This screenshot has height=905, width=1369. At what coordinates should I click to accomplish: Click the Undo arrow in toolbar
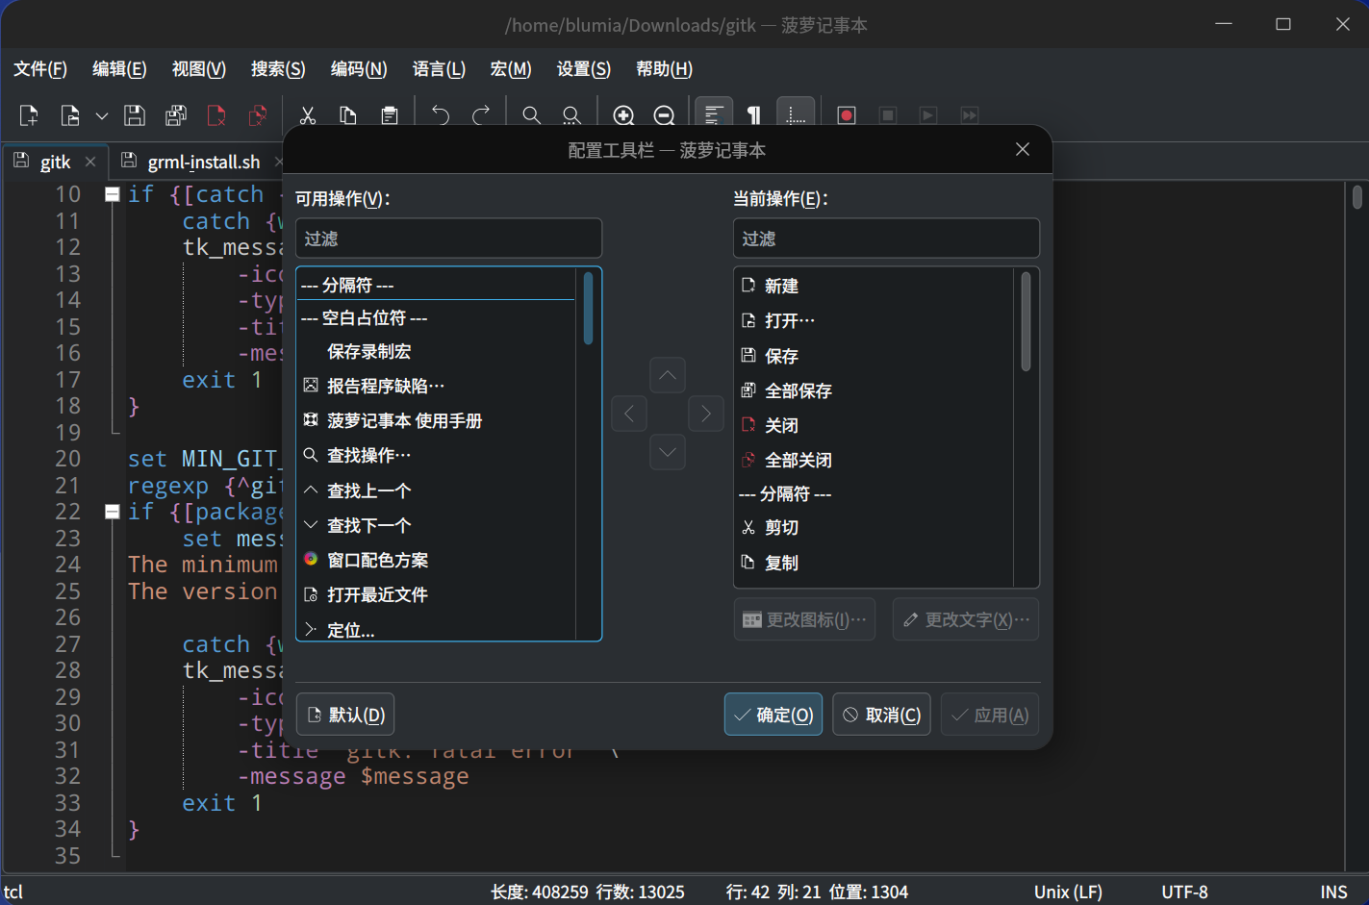click(440, 115)
